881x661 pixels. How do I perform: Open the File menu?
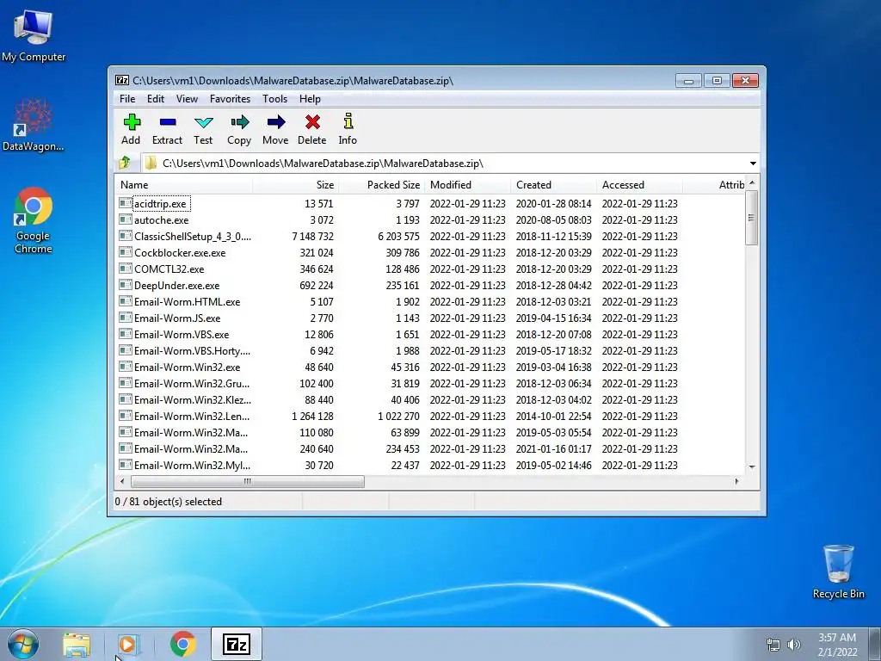click(x=127, y=99)
